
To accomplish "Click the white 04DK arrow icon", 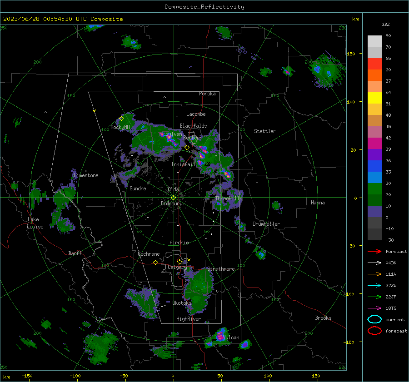I will 374,263.
